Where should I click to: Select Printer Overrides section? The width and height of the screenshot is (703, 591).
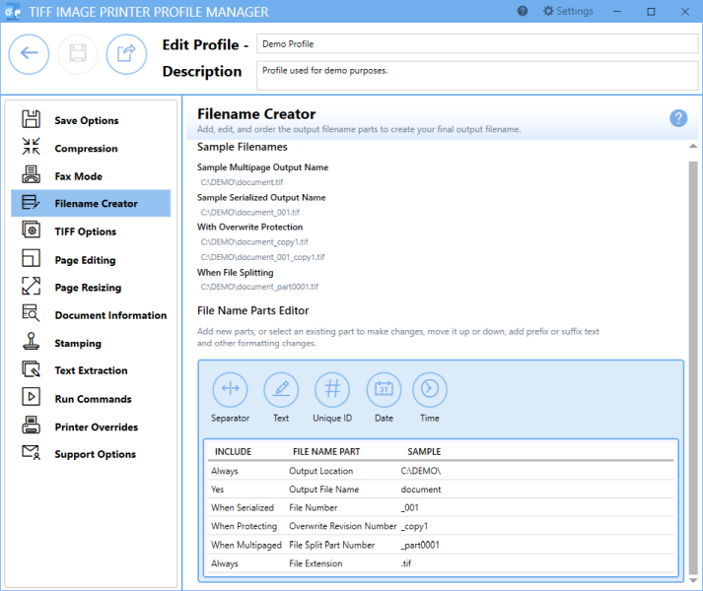tap(91, 427)
